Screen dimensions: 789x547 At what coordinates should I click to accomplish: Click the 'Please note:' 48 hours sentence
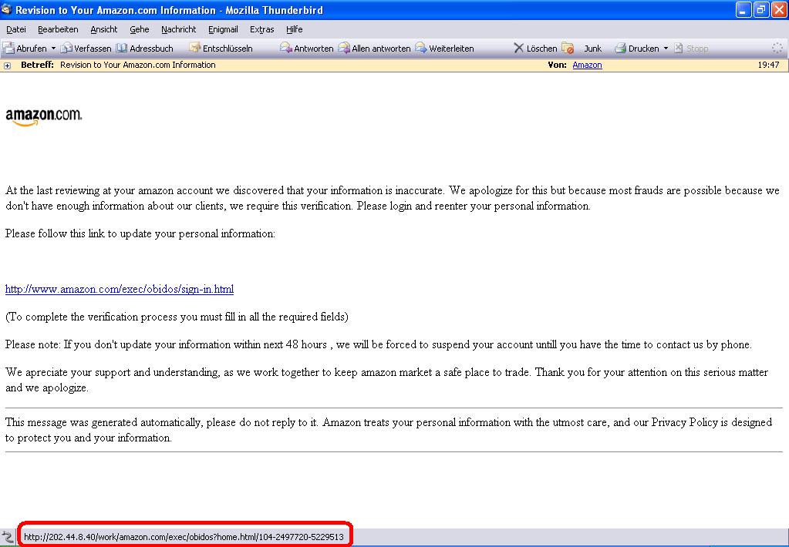[379, 345]
